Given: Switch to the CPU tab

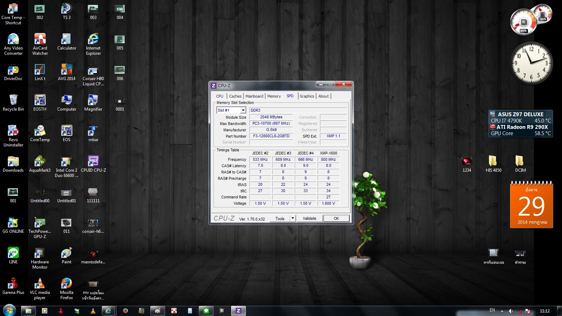Looking at the screenshot, I should pyautogui.click(x=220, y=96).
